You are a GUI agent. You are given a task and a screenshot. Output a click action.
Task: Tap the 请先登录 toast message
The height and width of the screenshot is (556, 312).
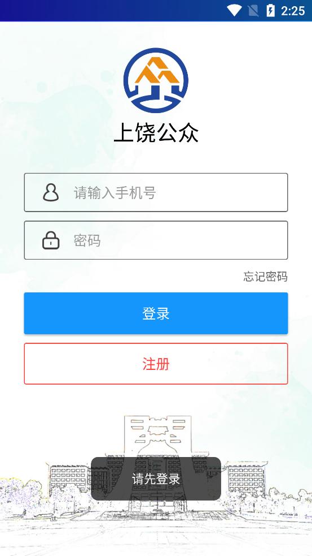click(156, 479)
